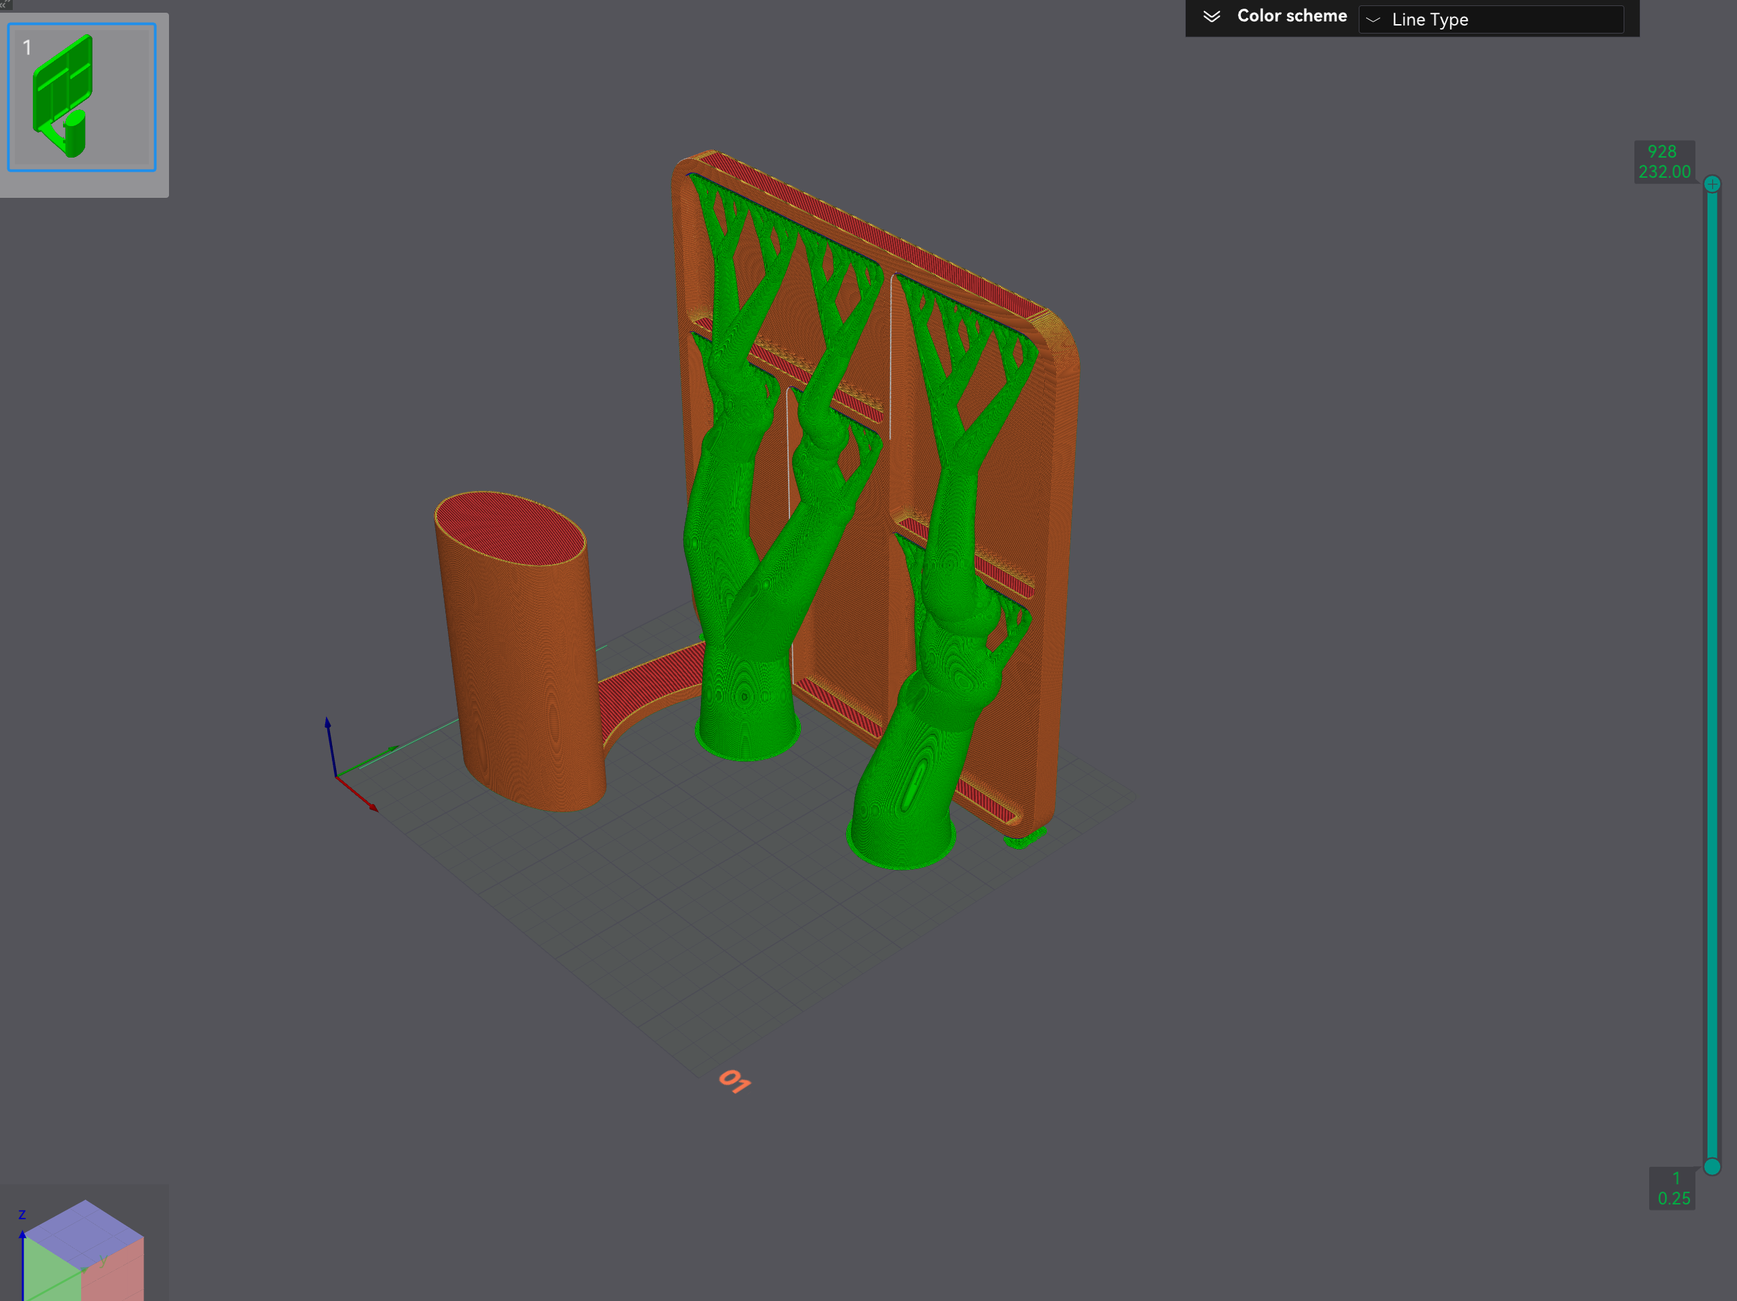Click the blue Z axis label on view cube

coord(22,1214)
